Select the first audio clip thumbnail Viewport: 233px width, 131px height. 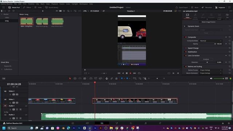point(27,21)
